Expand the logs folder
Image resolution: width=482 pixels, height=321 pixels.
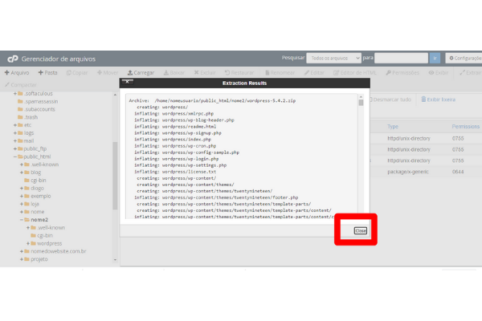coord(15,133)
